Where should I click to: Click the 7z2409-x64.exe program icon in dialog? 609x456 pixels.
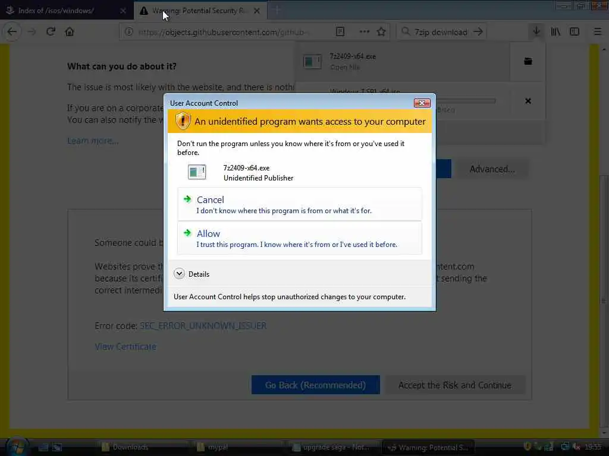pos(197,172)
